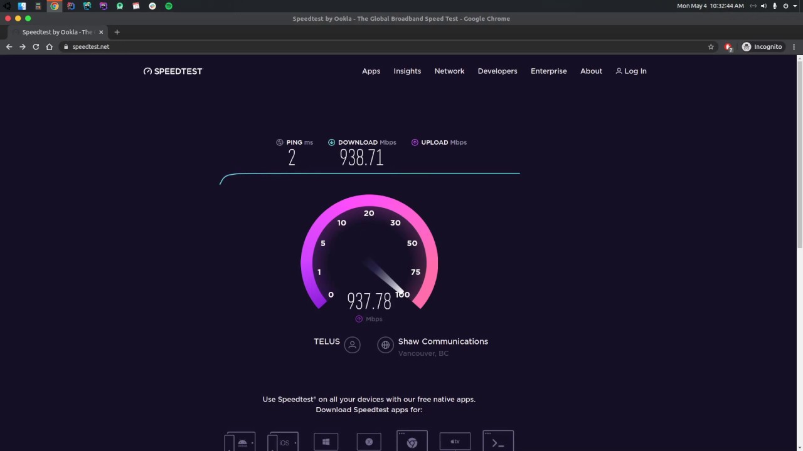Open the Windows app download icon
Viewport: 803px width, 451px height.
point(326,442)
